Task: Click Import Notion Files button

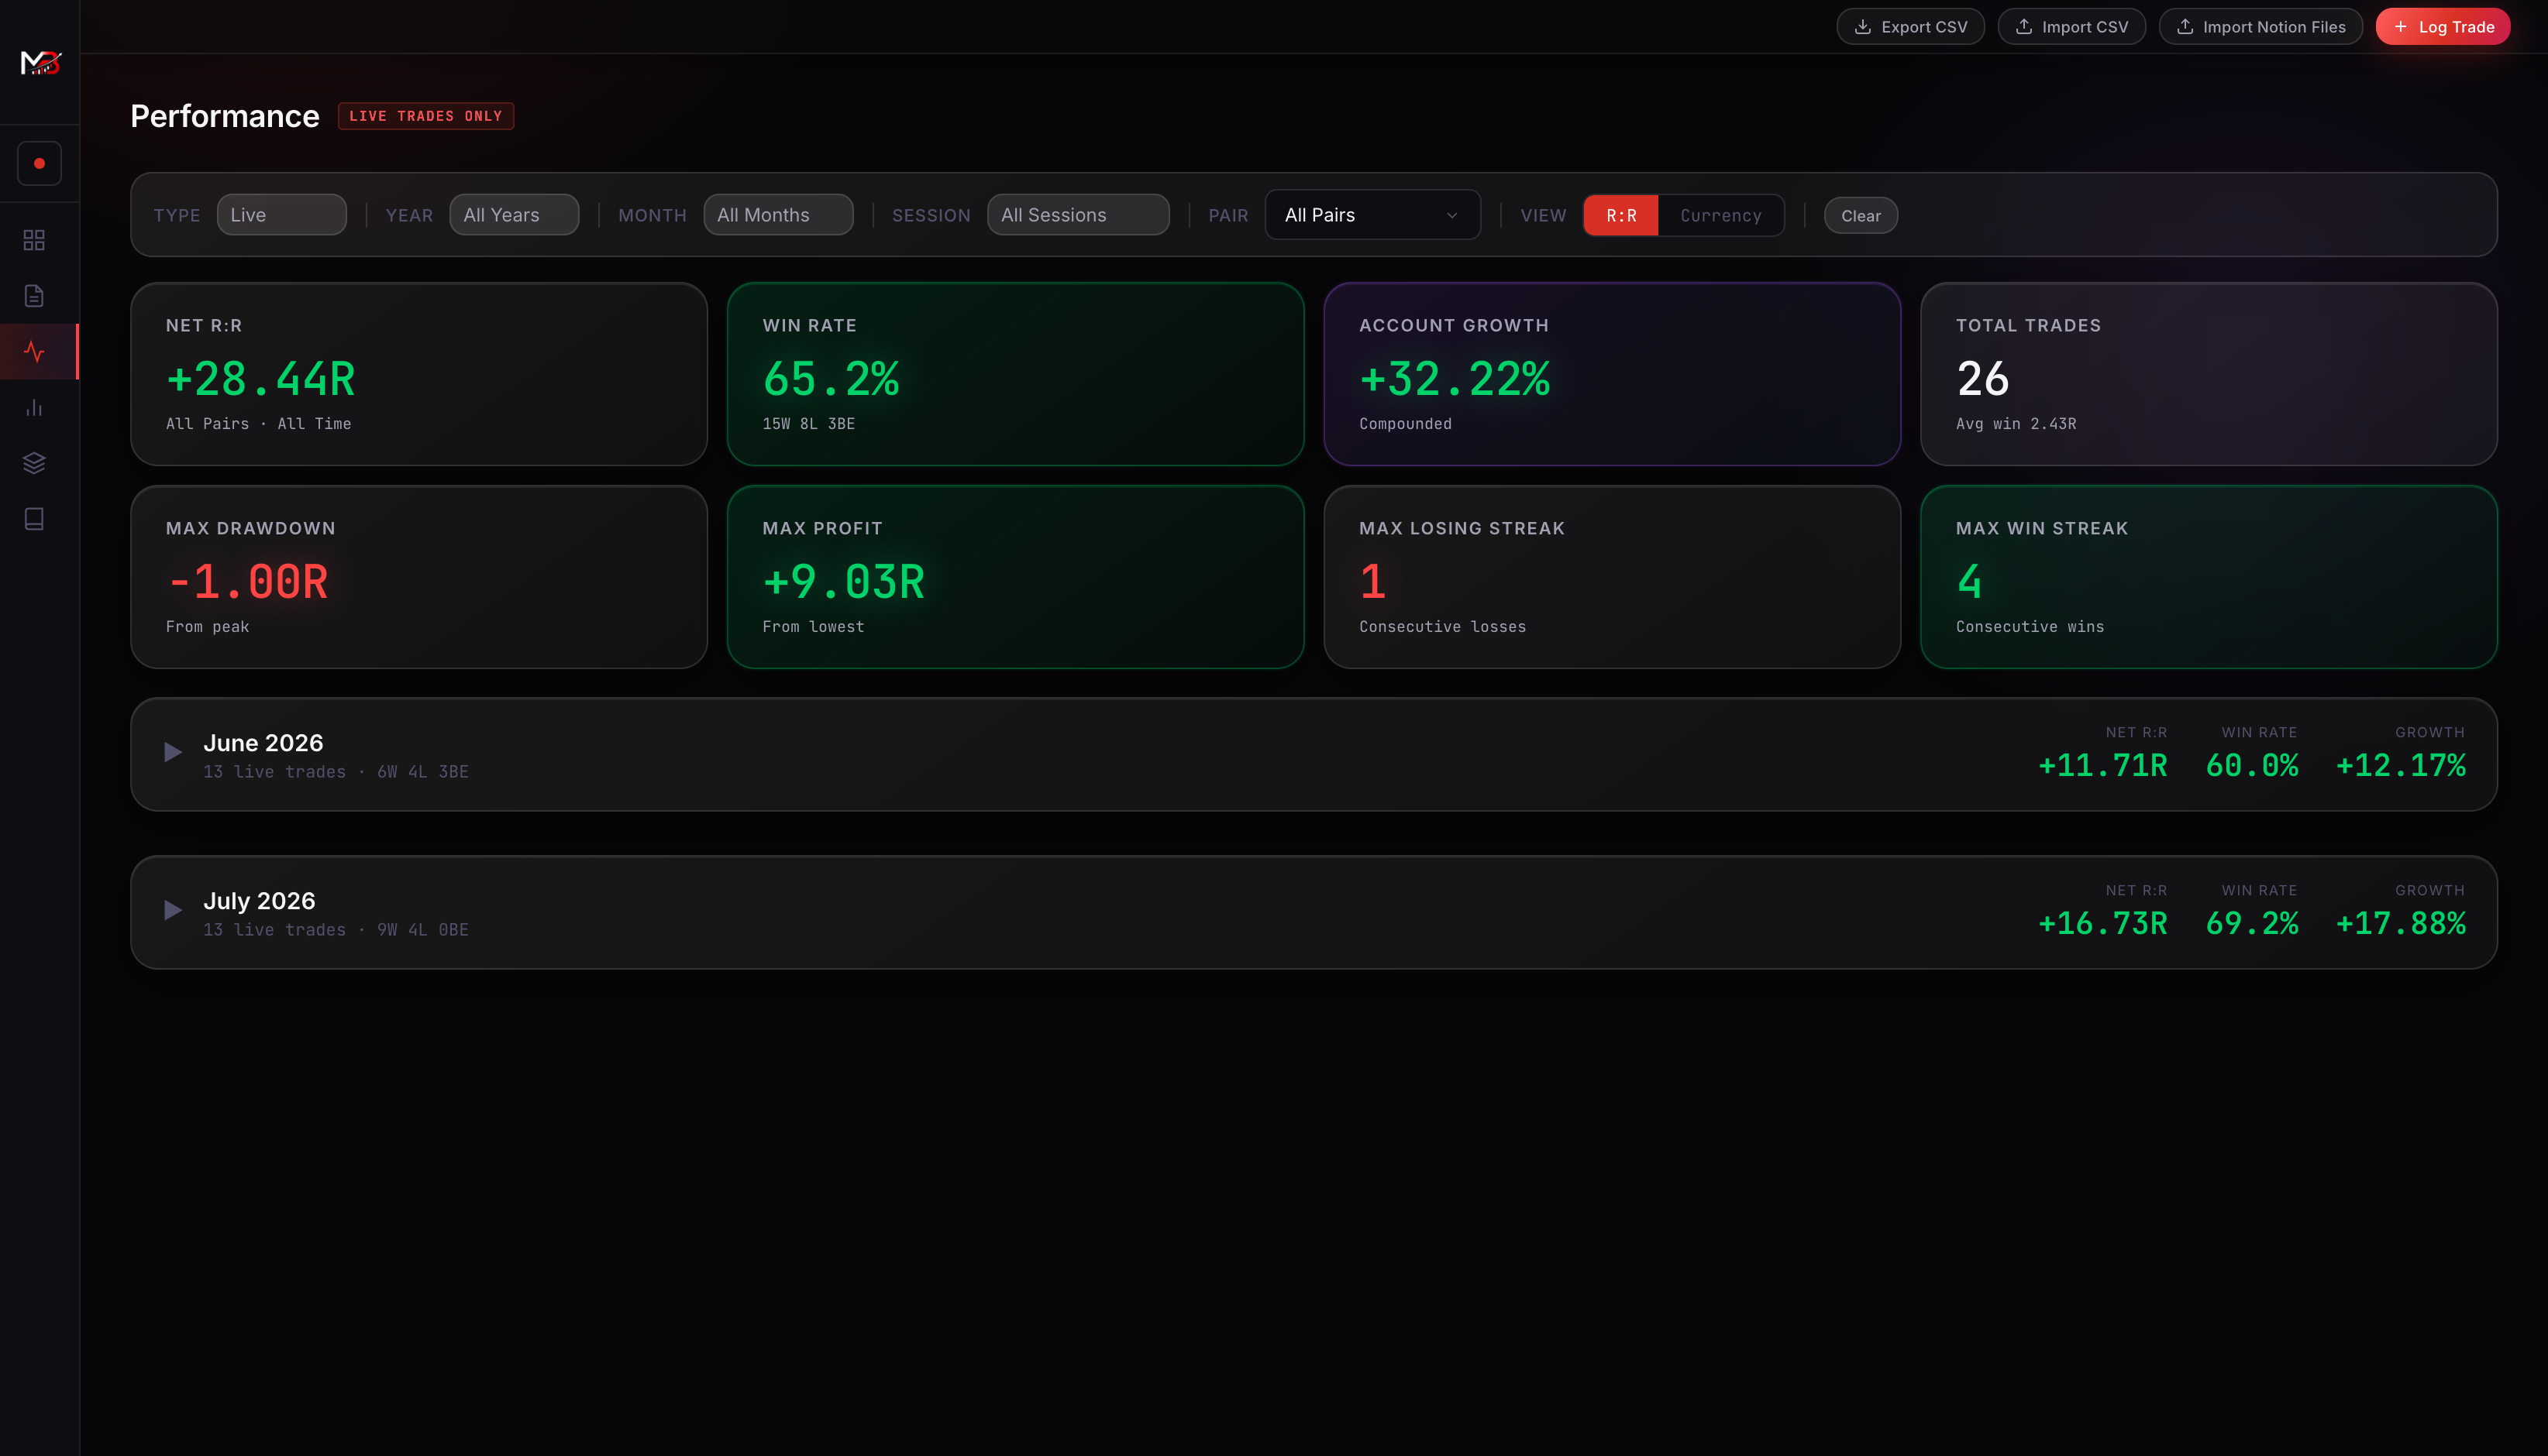Action: (2260, 27)
